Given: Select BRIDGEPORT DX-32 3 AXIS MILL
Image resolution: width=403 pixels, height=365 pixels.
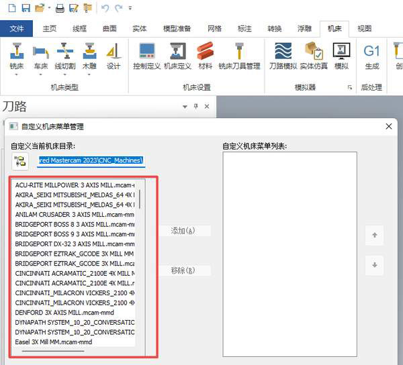Looking at the screenshot, I should click(x=75, y=244).
